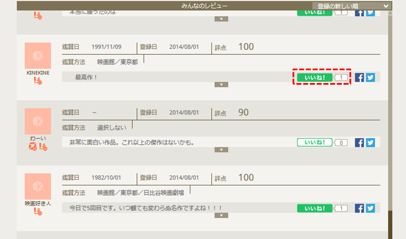Viewport: 406px width, 239px height.
Task: Open the 登録の新しい順 sort dropdown
Action: tap(351, 6)
